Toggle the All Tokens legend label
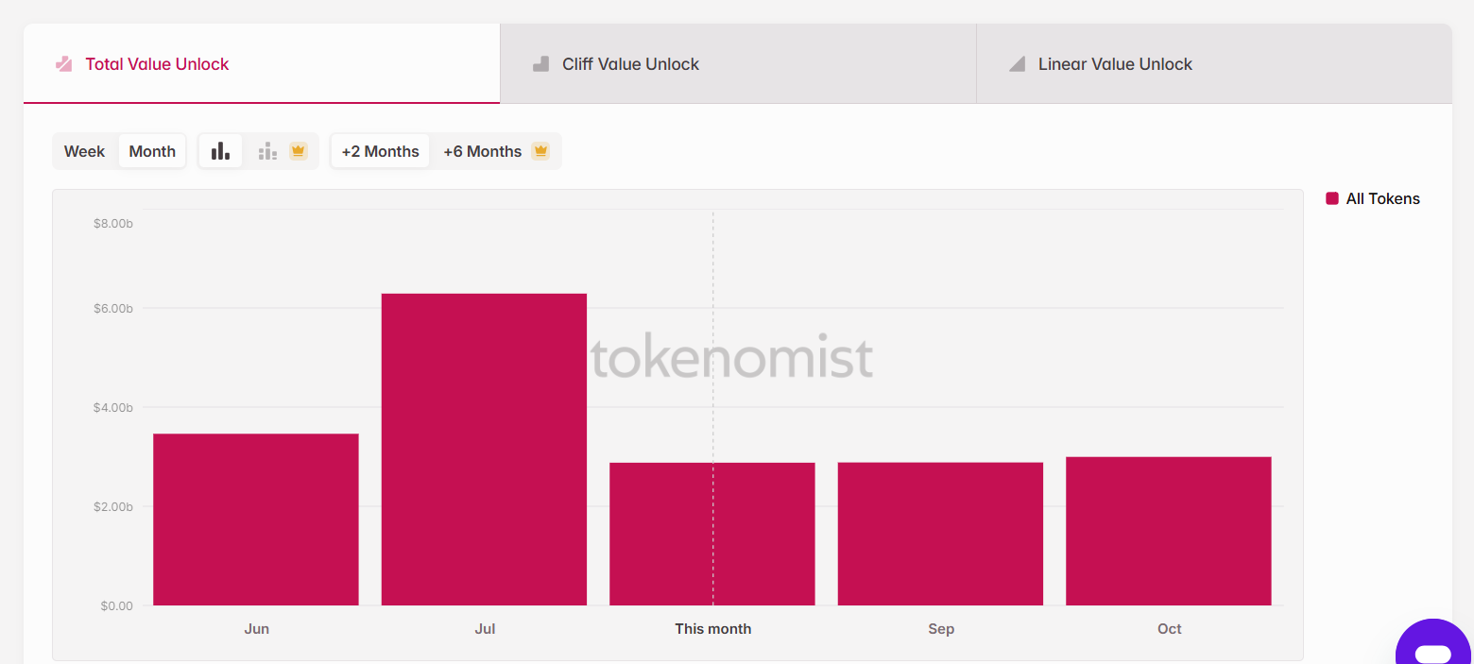Screen dimensions: 1474x664 [1382, 198]
